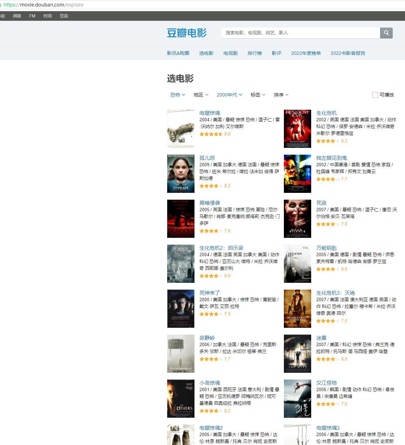Open FM in the top bar
Viewport: 405px width, 445px height.
32,16
